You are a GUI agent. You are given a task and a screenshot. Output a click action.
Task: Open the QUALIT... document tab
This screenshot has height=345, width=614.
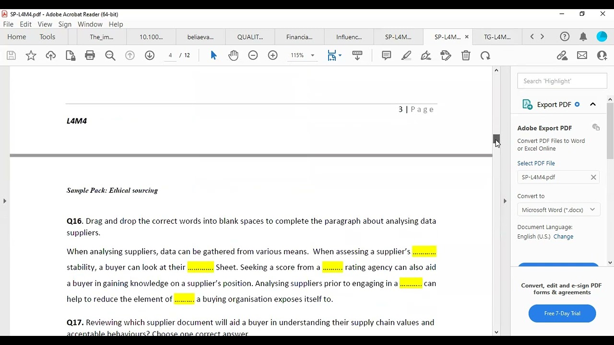point(250,37)
